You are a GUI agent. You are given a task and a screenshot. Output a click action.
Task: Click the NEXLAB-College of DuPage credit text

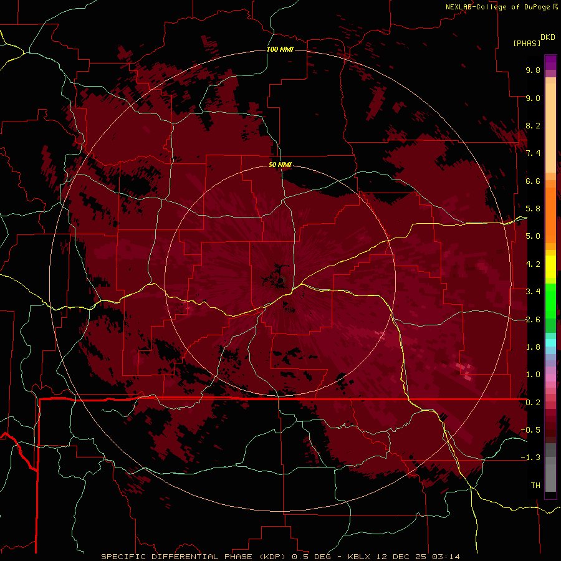(497, 7)
